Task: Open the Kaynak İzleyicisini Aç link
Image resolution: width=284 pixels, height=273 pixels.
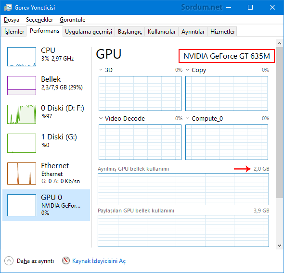Action: (99, 261)
